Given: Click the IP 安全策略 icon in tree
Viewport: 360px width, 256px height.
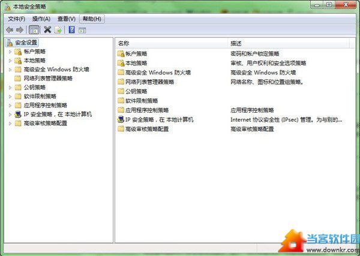Looking at the screenshot, I should (x=18, y=115).
